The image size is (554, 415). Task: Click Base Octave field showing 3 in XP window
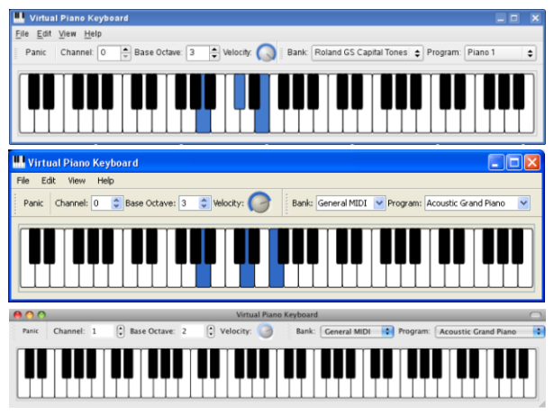pyautogui.click(x=189, y=203)
